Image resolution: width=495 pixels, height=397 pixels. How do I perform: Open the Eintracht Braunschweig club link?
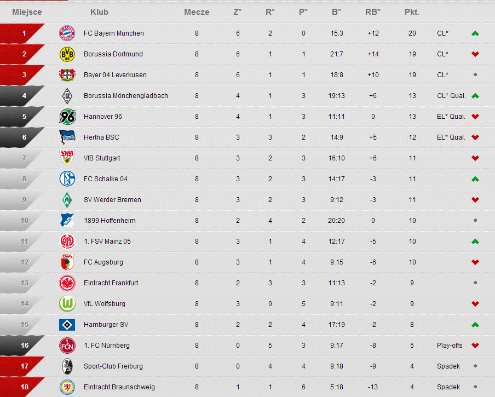(x=119, y=387)
